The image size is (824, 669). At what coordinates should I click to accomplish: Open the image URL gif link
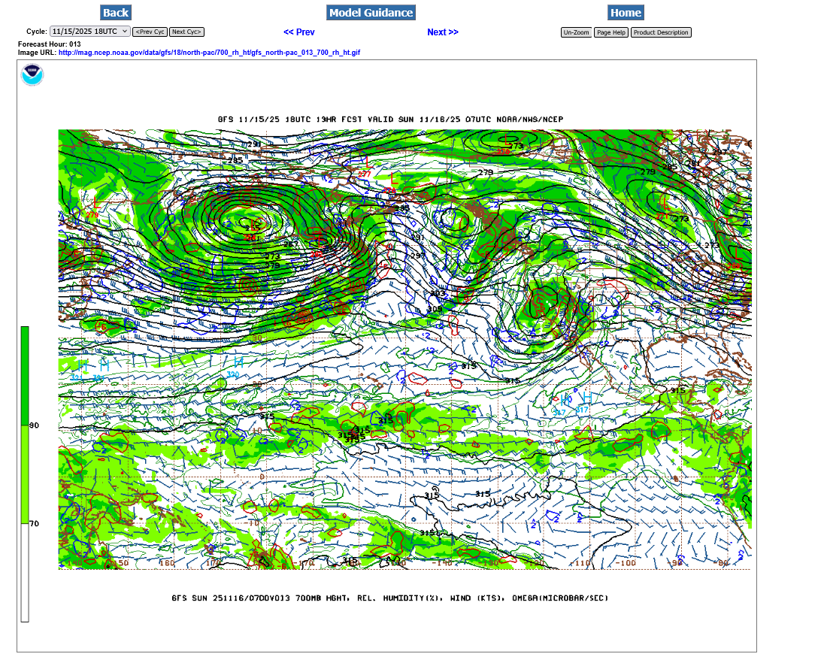click(x=210, y=53)
